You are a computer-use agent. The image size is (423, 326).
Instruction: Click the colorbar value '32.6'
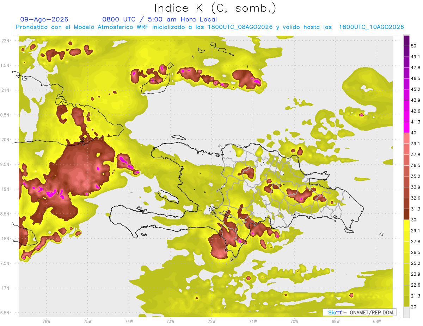coord(416,198)
